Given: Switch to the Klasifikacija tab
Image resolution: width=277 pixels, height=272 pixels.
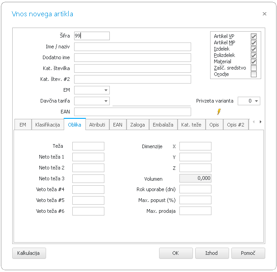Looking at the screenshot, I should (x=47, y=124).
